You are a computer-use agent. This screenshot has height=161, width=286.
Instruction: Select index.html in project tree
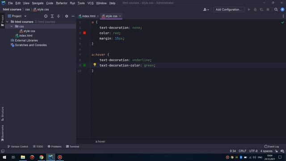(x=26, y=36)
